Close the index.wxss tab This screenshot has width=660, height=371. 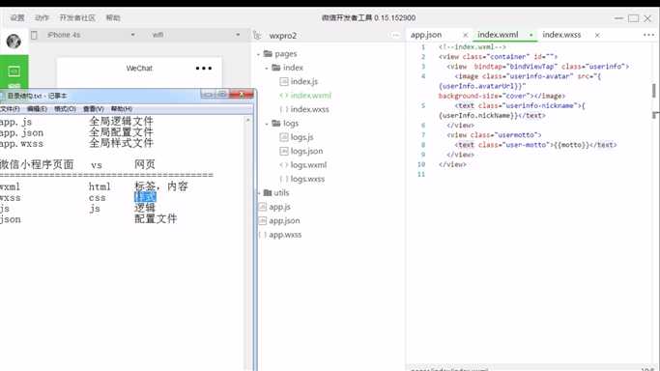coord(597,35)
